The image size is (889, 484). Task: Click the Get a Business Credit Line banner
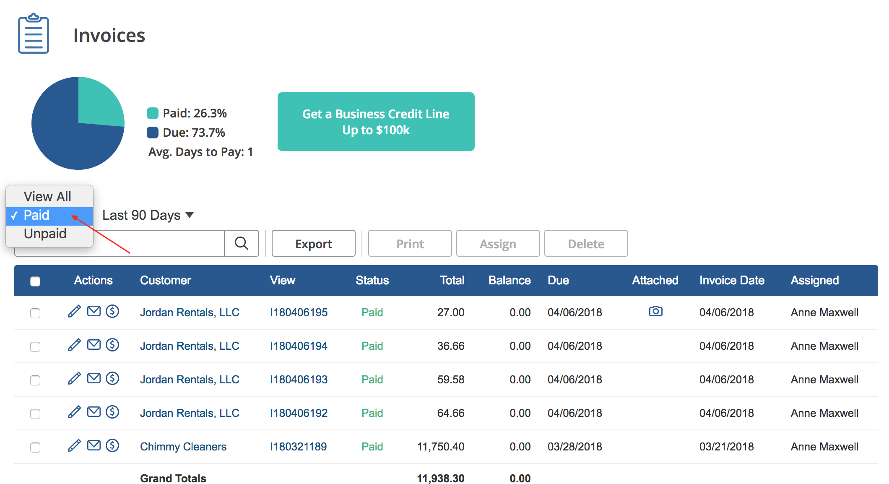pyautogui.click(x=376, y=122)
